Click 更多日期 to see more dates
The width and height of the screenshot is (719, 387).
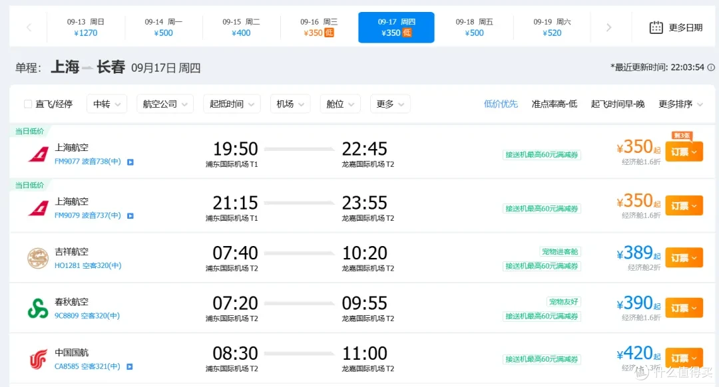click(x=686, y=27)
